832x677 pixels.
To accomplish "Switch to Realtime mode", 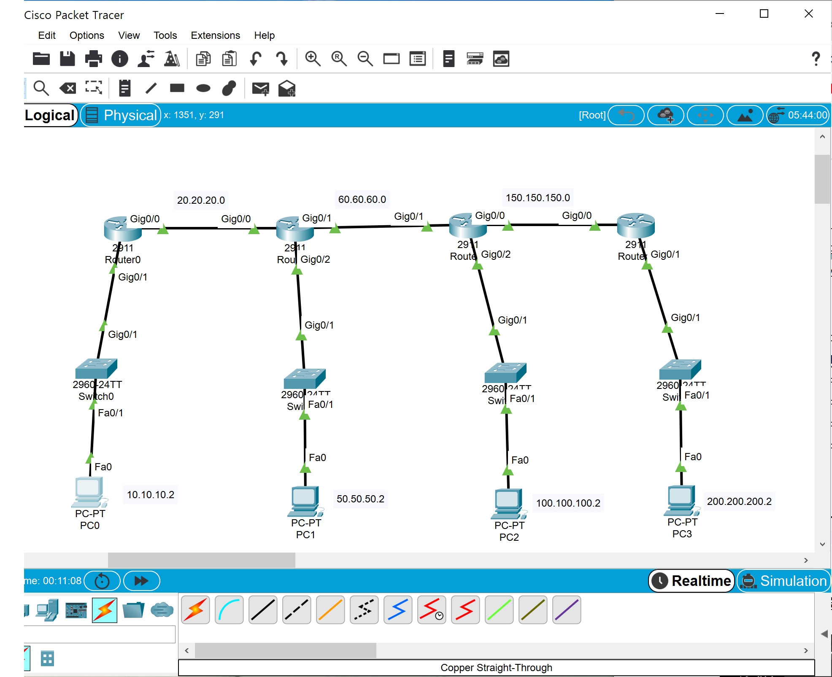I will (692, 581).
